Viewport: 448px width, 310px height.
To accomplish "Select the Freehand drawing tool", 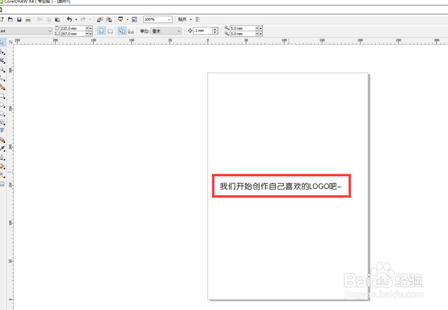I will click(3, 77).
